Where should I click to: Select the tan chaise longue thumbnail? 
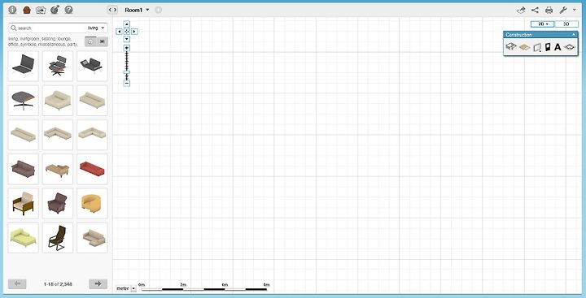pos(58,169)
